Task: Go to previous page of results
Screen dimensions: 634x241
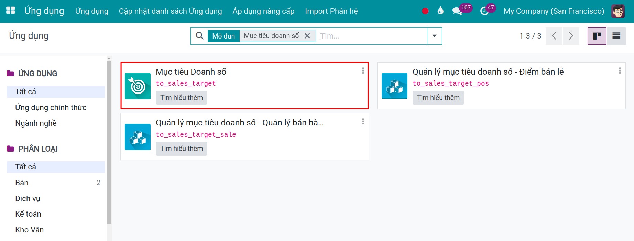Action: (554, 36)
